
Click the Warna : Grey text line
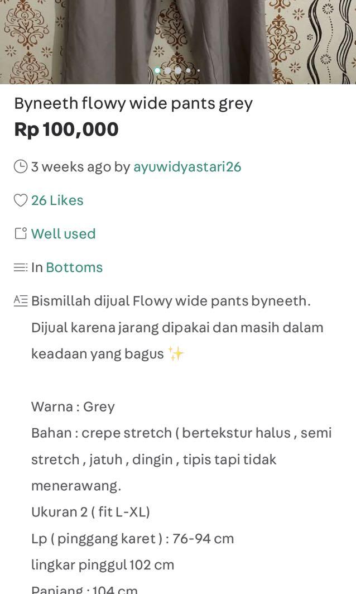(x=73, y=407)
